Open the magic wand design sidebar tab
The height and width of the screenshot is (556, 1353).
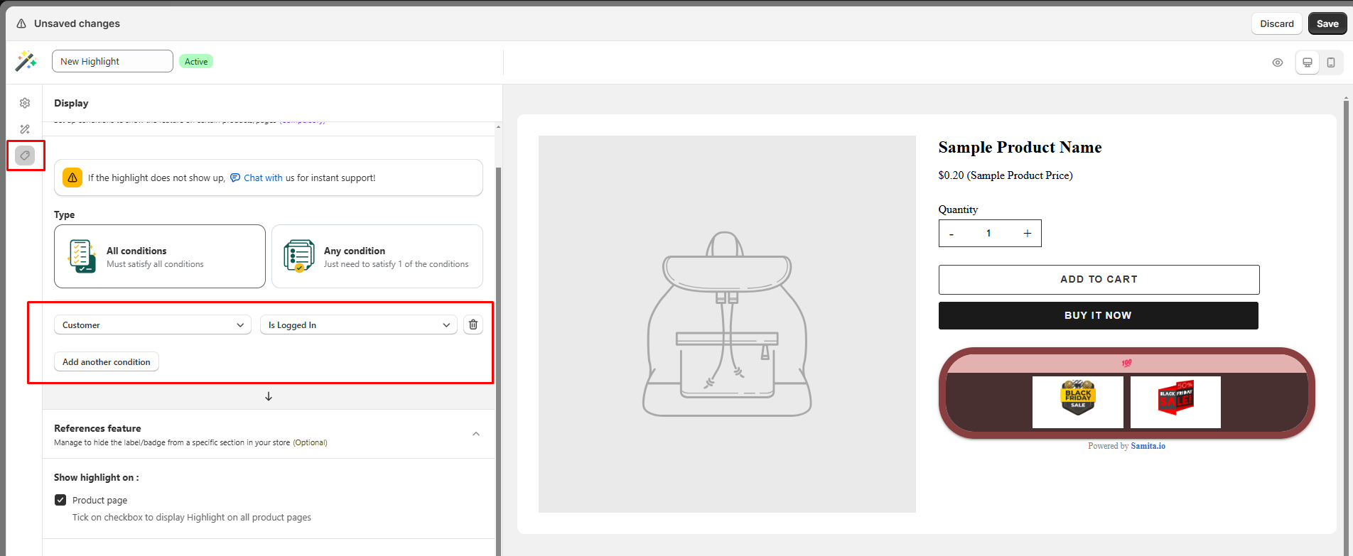(25, 129)
